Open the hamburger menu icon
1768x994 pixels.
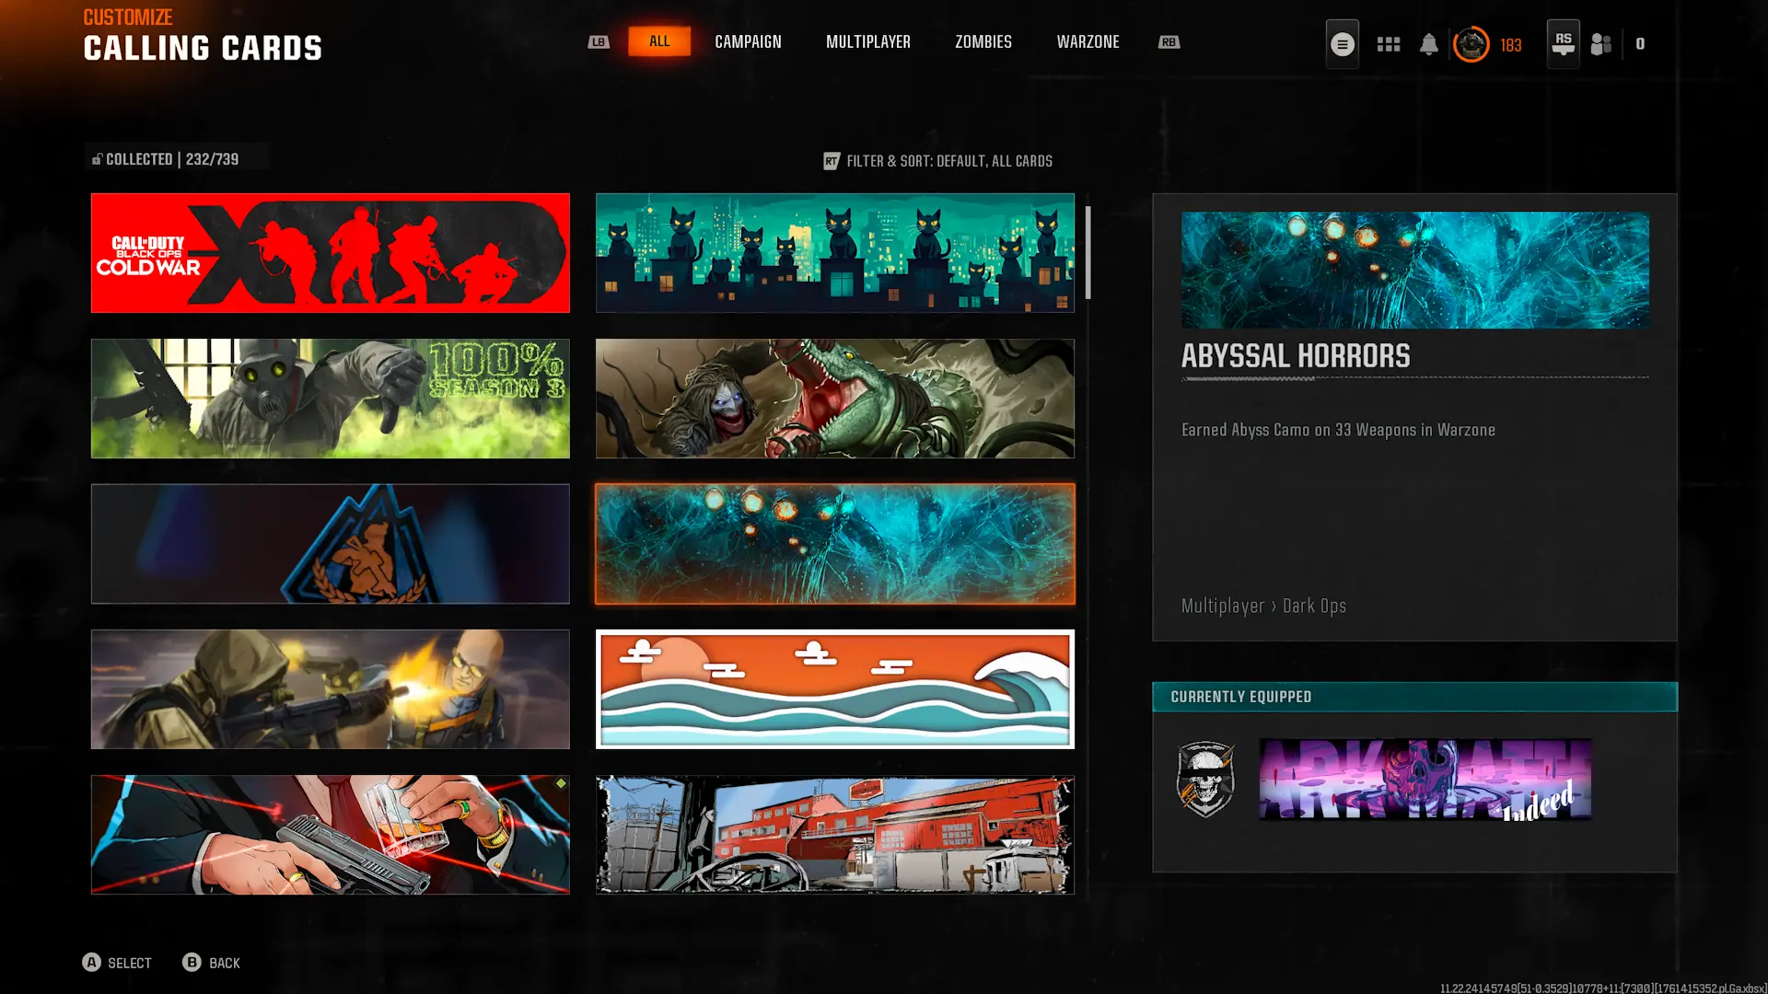pos(1342,44)
